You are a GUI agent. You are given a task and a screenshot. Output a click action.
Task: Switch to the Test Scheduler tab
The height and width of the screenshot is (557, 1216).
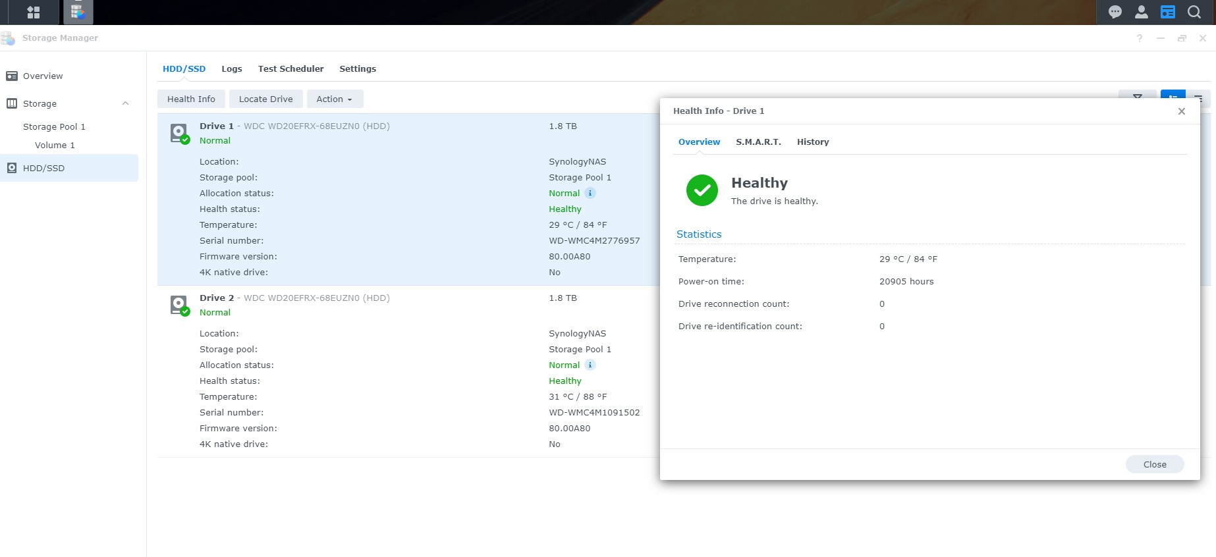(290, 68)
